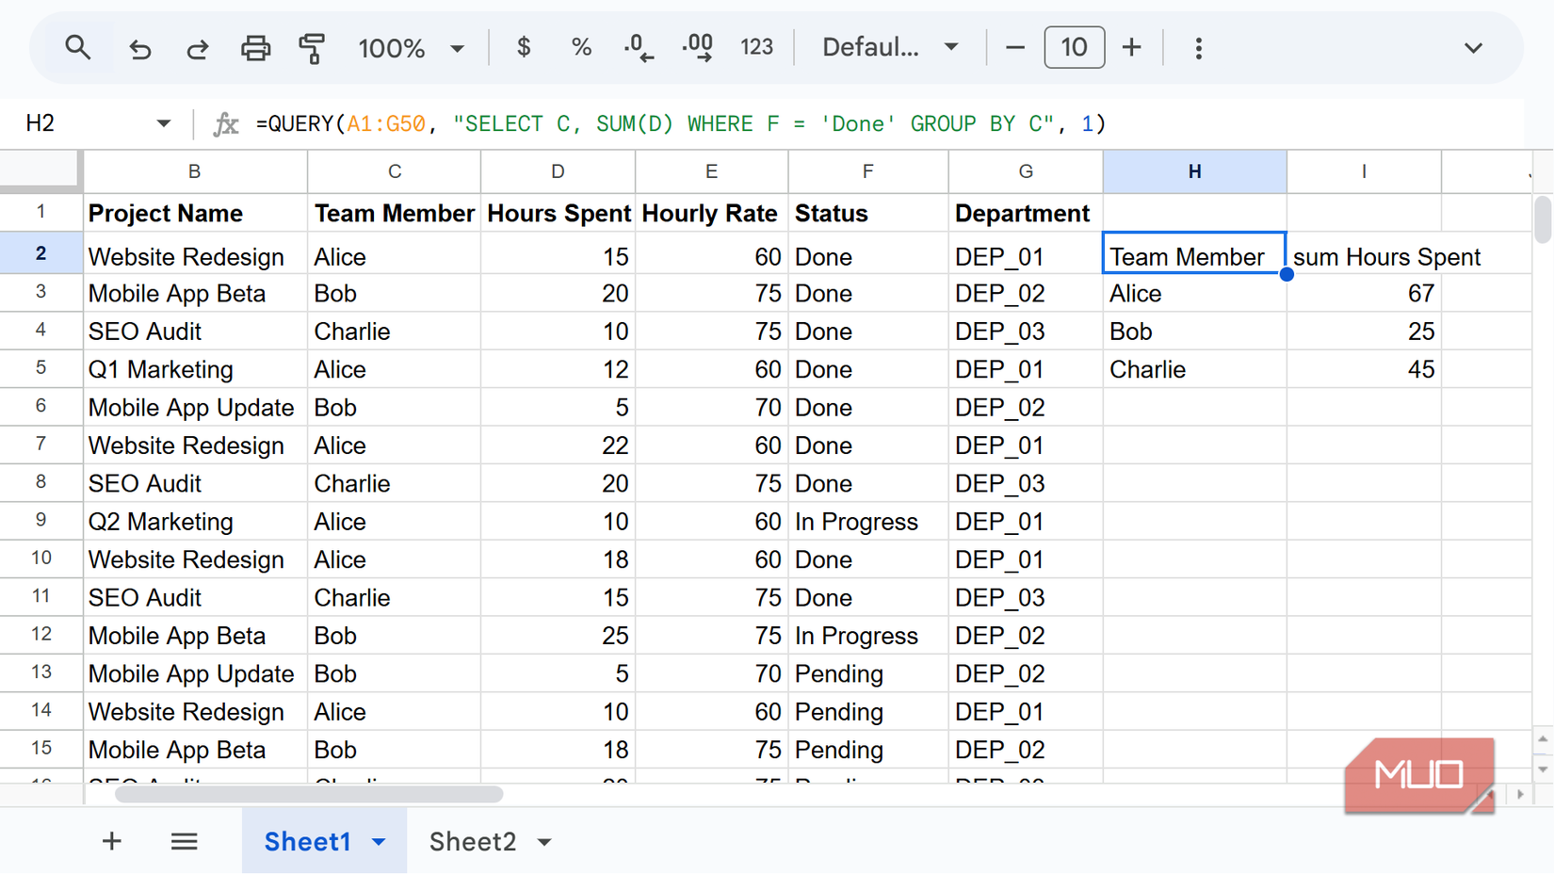Open Sheet1 tab options arrow

pos(379,842)
